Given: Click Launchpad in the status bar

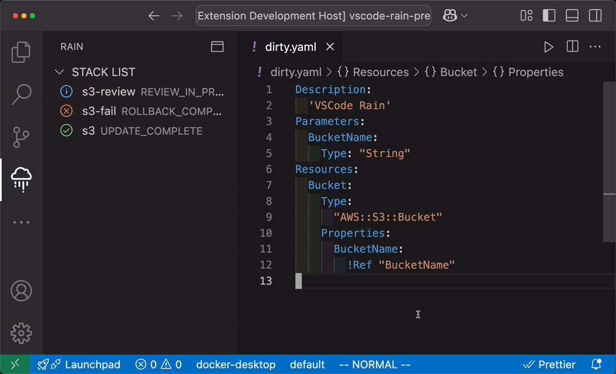Looking at the screenshot, I should point(79,364).
